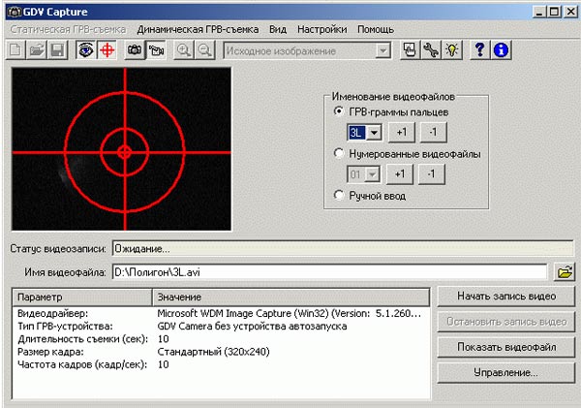Click the Имя видеофайла path field
Screen dimensions: 581x408
(x=329, y=272)
